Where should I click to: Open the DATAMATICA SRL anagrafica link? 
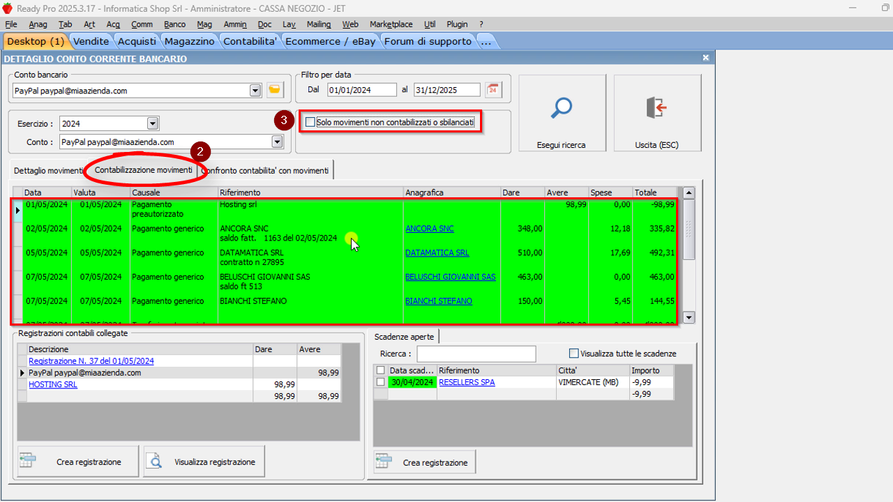point(437,253)
